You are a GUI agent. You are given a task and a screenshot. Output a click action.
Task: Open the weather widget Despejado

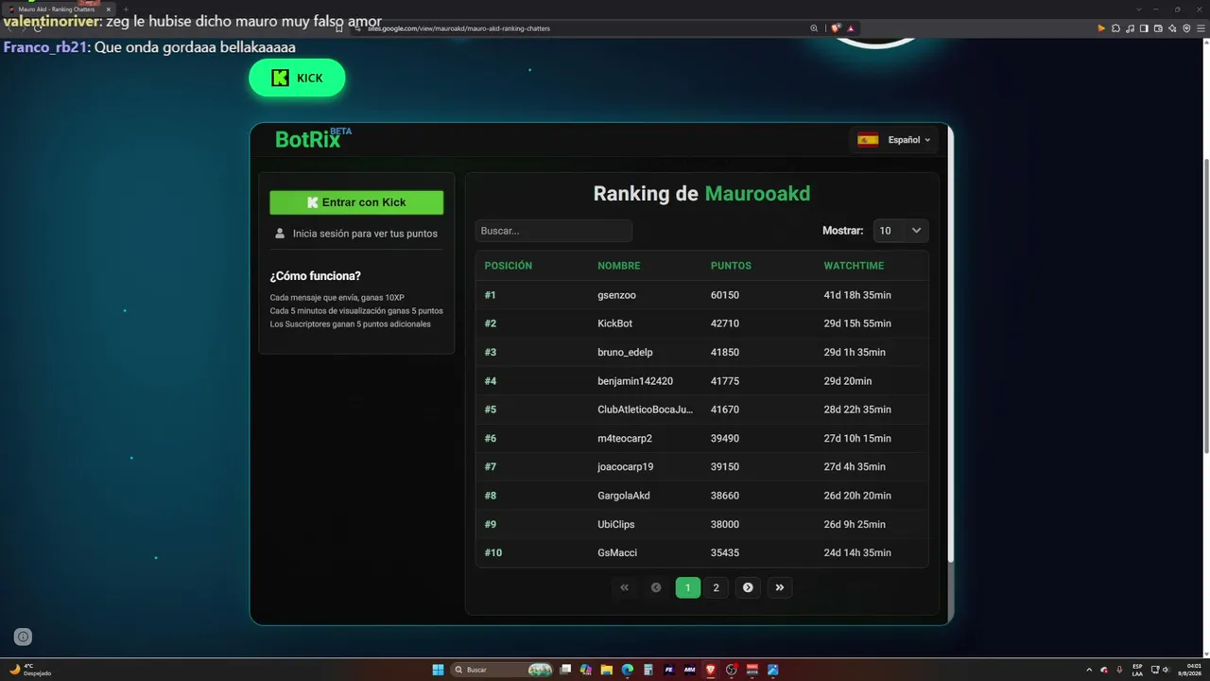pos(30,670)
